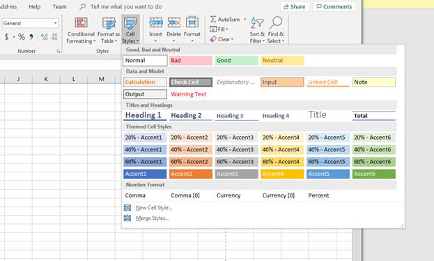
Task: Open the Clear eraser menu
Action: pyautogui.click(x=222, y=39)
